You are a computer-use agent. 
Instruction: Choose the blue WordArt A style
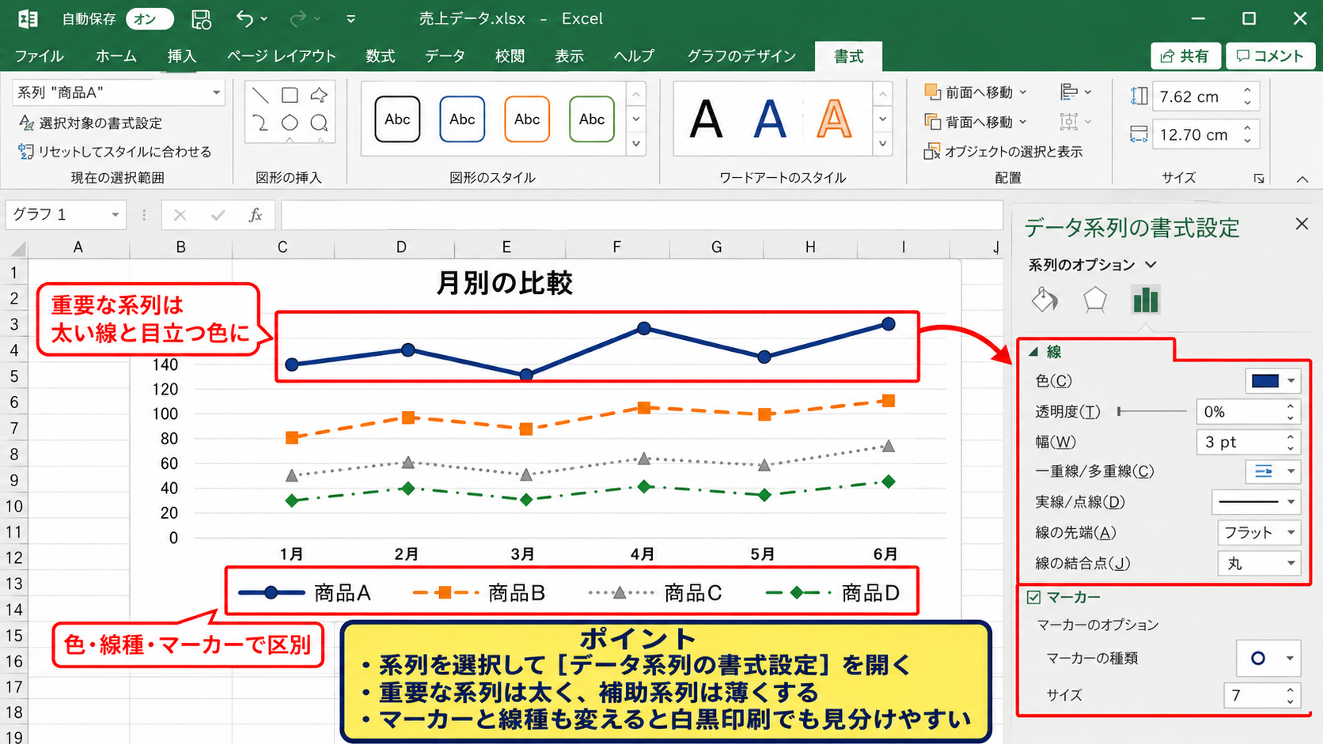coord(770,119)
